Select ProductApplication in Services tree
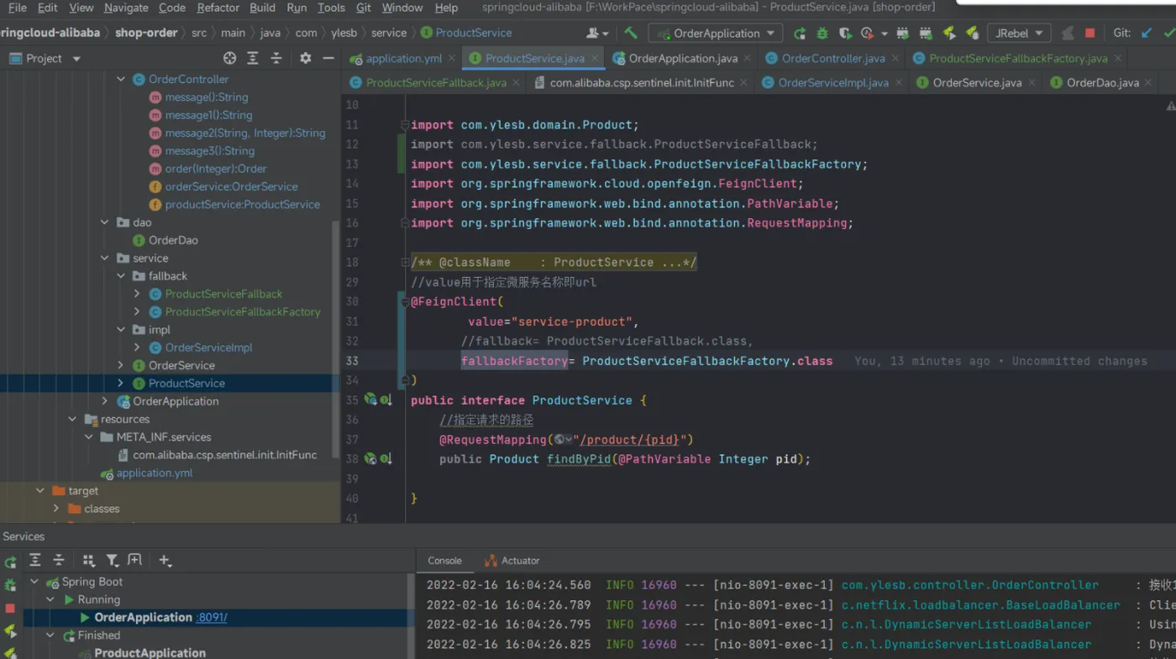The height and width of the screenshot is (659, 1176). tap(150, 652)
